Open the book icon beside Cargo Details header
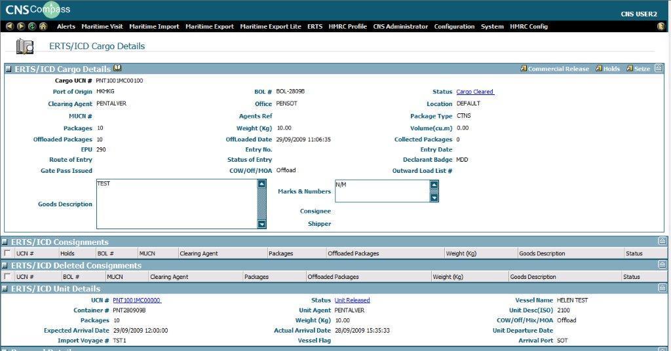671x351 pixels. click(117, 68)
